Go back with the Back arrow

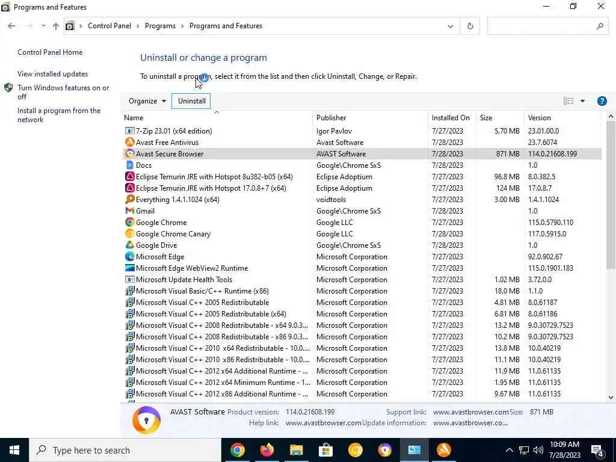[11, 26]
